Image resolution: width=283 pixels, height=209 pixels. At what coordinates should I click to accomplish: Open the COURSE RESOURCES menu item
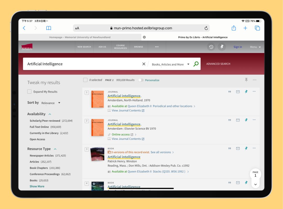(x=120, y=47)
